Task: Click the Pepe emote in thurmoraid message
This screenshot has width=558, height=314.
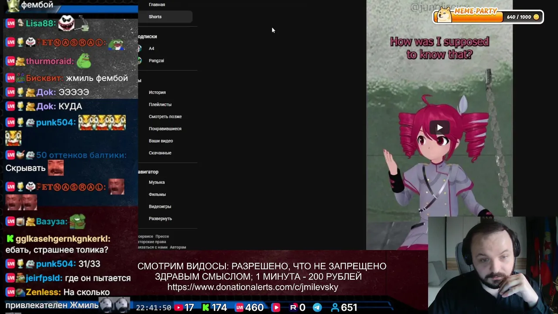Action: coord(84,61)
